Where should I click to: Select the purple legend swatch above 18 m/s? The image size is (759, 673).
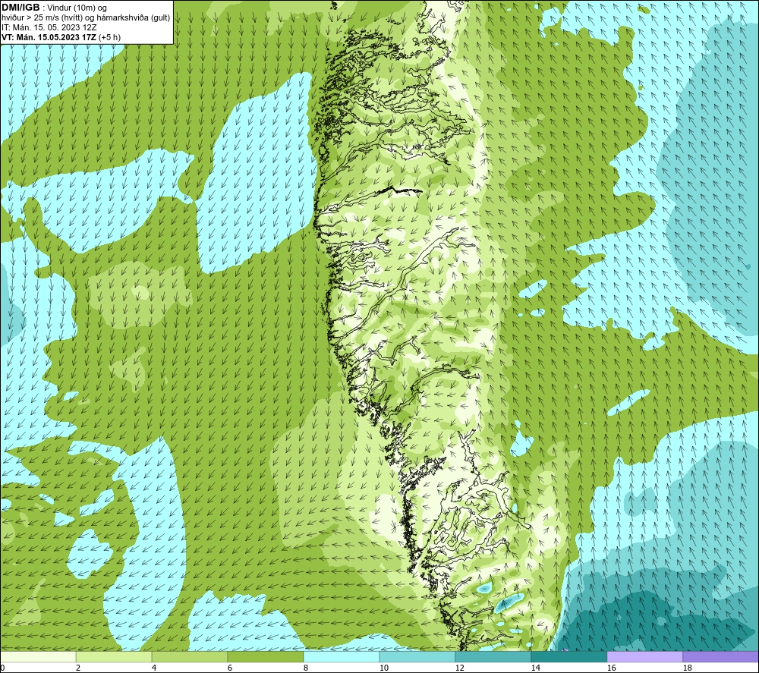(x=721, y=656)
